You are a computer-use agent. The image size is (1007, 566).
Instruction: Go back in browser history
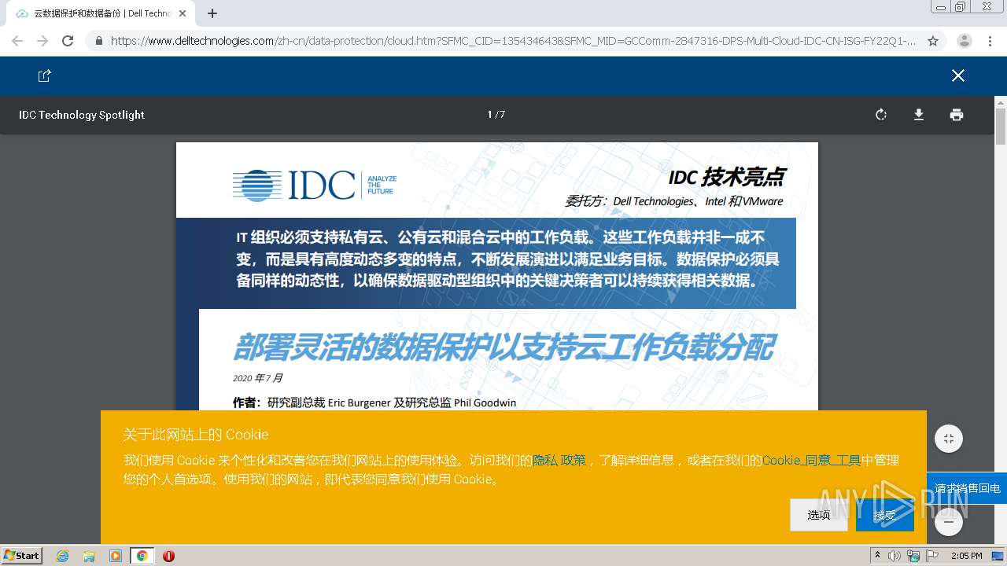pyautogui.click(x=17, y=41)
